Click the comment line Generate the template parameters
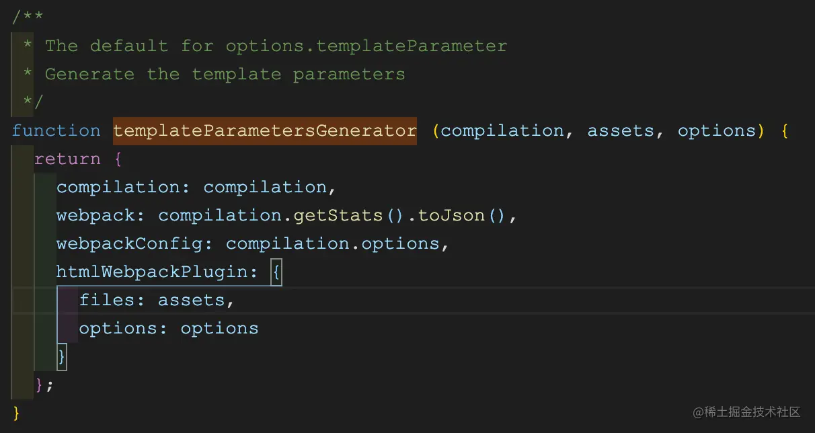The height and width of the screenshot is (433, 815). (x=225, y=74)
